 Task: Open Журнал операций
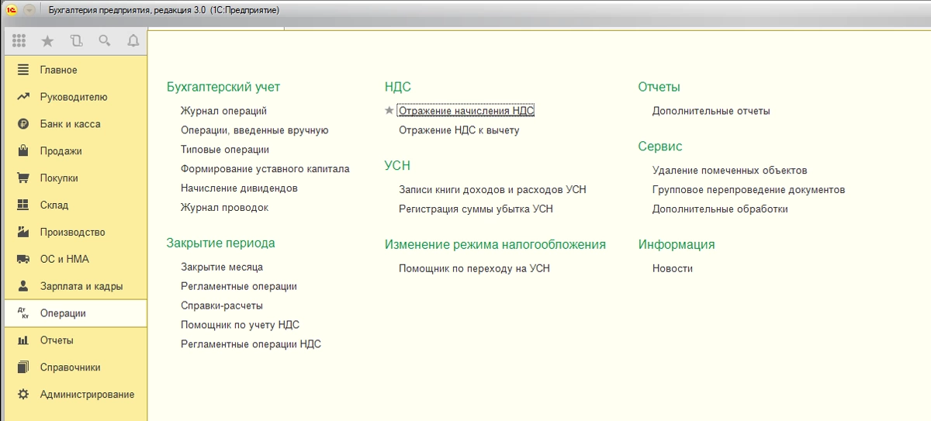223,111
